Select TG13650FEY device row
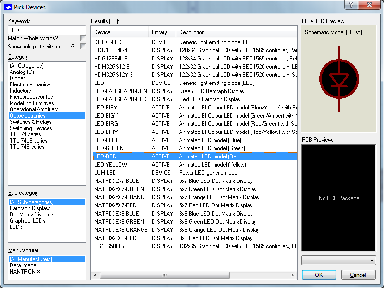This screenshot has width=384, height=288. pos(195,246)
